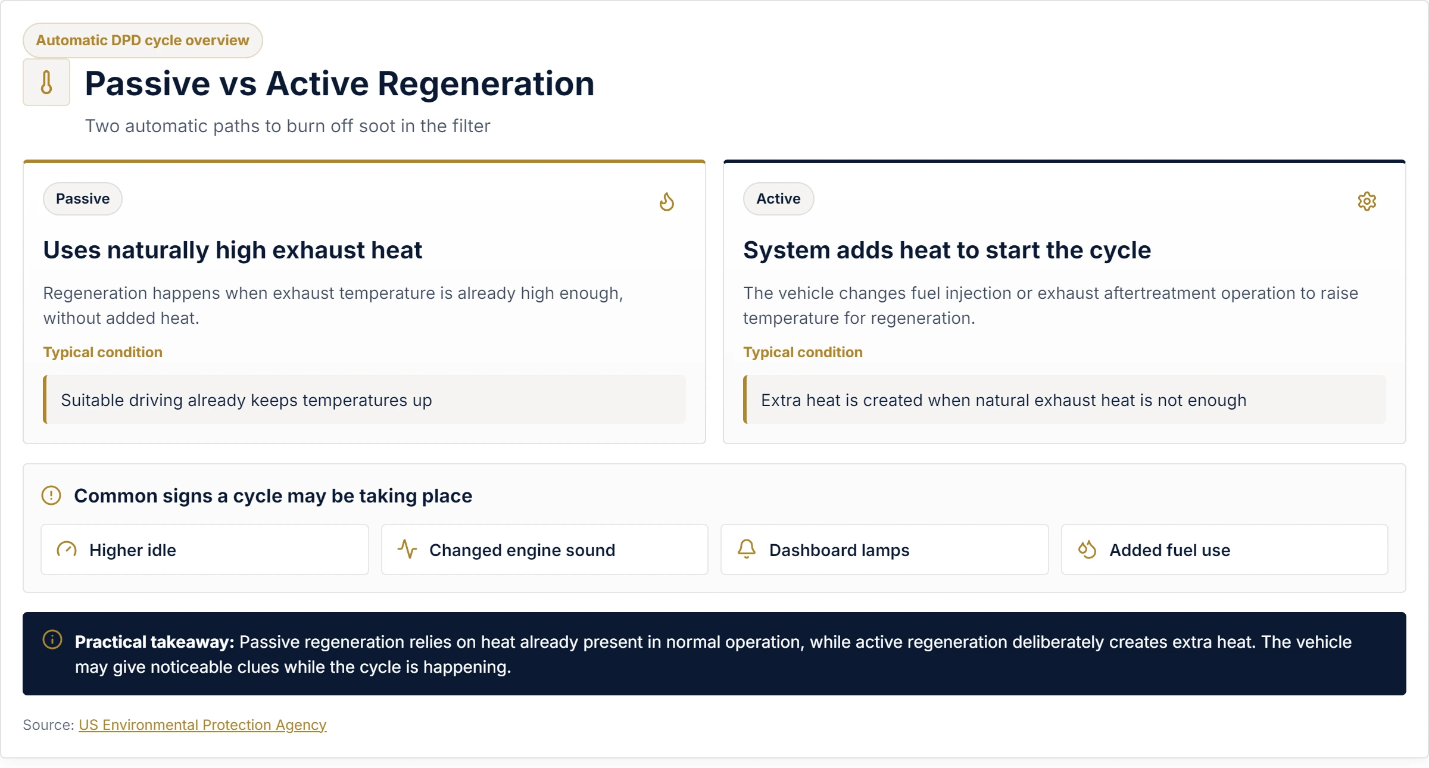The image size is (1429, 768).
Task: Select the Active pill label
Action: click(778, 199)
